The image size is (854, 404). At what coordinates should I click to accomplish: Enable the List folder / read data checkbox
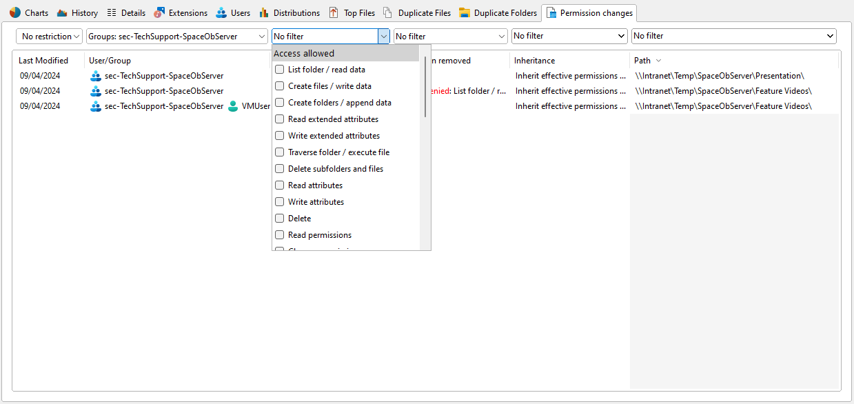280,70
